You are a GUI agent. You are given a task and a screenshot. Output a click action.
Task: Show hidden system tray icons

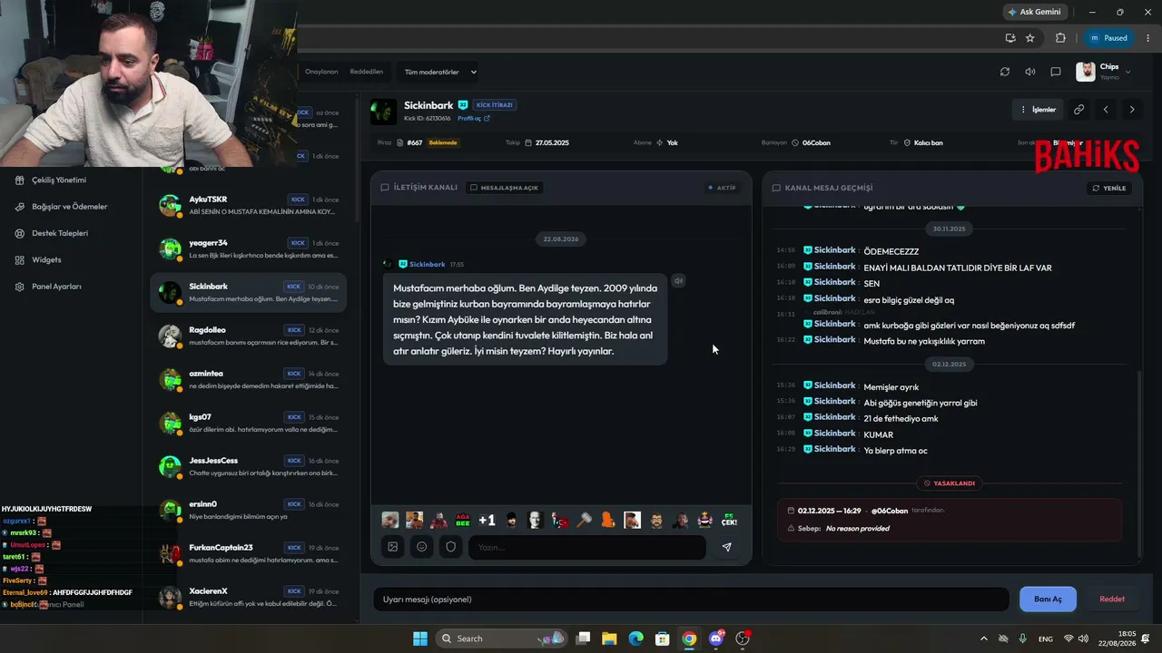coord(984,638)
